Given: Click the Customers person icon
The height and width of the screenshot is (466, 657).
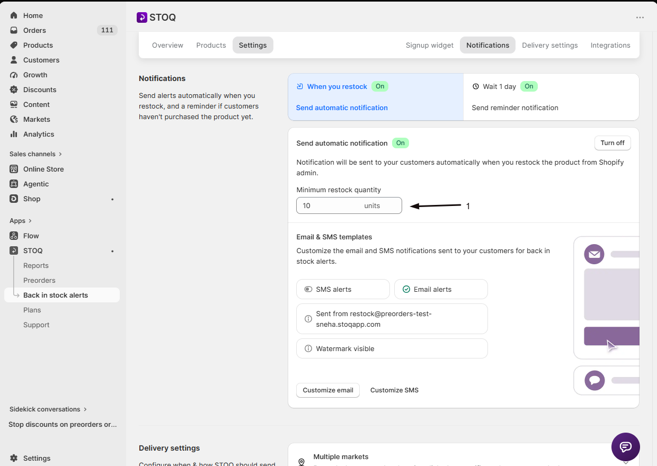Looking at the screenshot, I should point(14,60).
